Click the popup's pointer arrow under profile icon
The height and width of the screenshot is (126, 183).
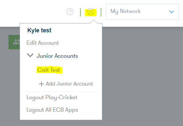click(x=94, y=22)
